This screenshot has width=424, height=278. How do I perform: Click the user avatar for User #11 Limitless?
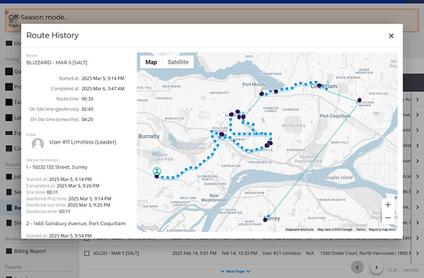pyautogui.click(x=38, y=144)
